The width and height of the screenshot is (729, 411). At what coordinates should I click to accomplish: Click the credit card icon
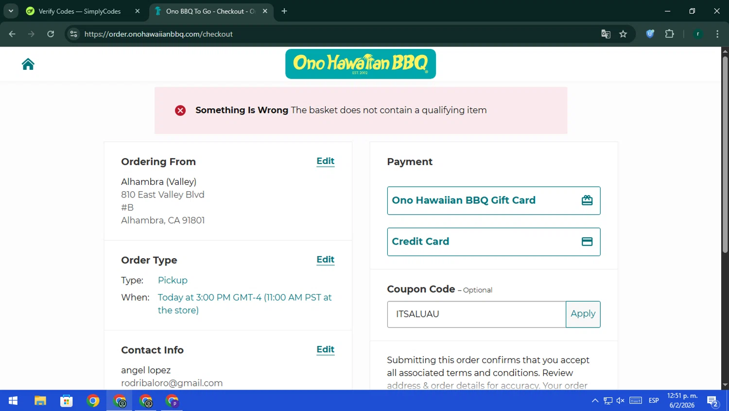click(x=587, y=242)
